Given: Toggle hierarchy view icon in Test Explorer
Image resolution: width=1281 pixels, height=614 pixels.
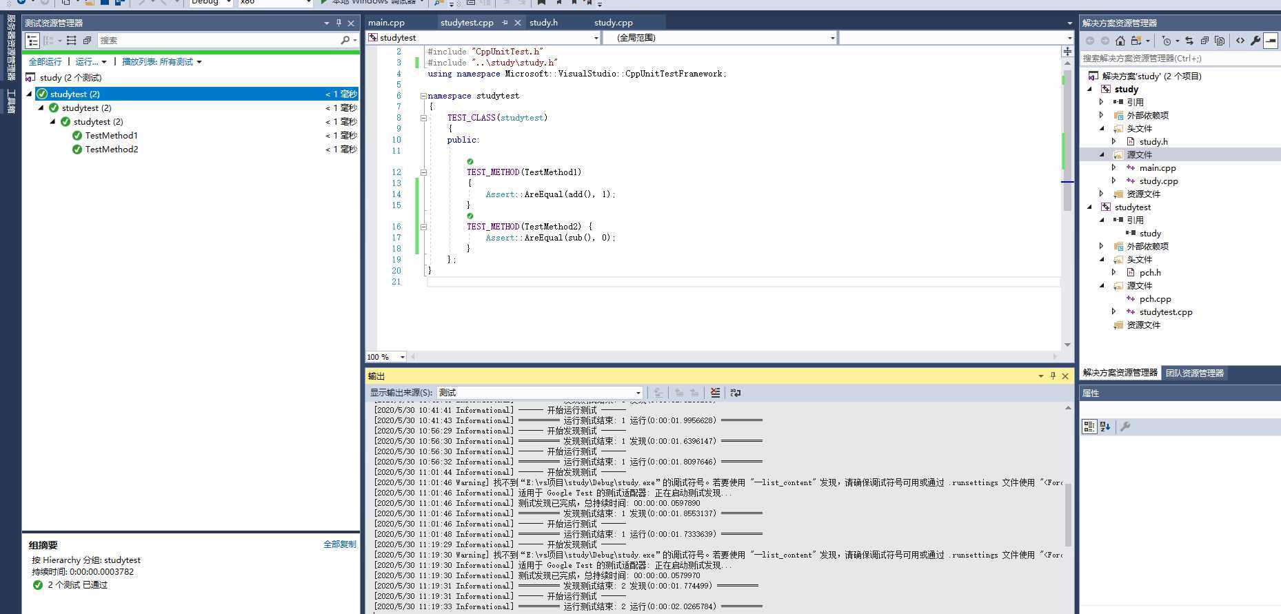Looking at the screenshot, I should click(x=32, y=41).
